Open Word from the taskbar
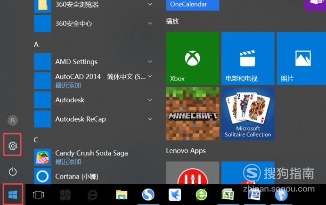 pyautogui.click(x=254, y=195)
